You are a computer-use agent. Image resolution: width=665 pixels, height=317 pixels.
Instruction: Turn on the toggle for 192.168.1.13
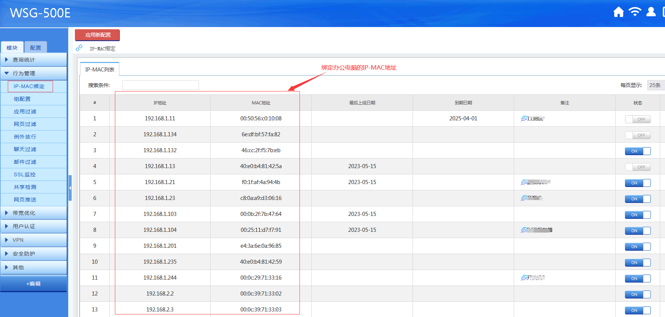[638, 167]
